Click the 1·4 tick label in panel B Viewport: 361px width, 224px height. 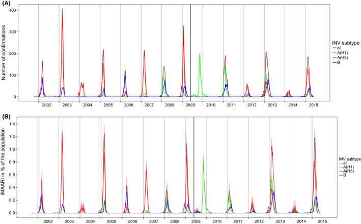(x=12, y=124)
